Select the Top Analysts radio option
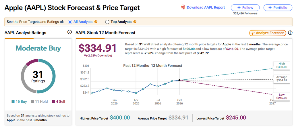Viewport: 294px width, 129px height. pos(107,22)
